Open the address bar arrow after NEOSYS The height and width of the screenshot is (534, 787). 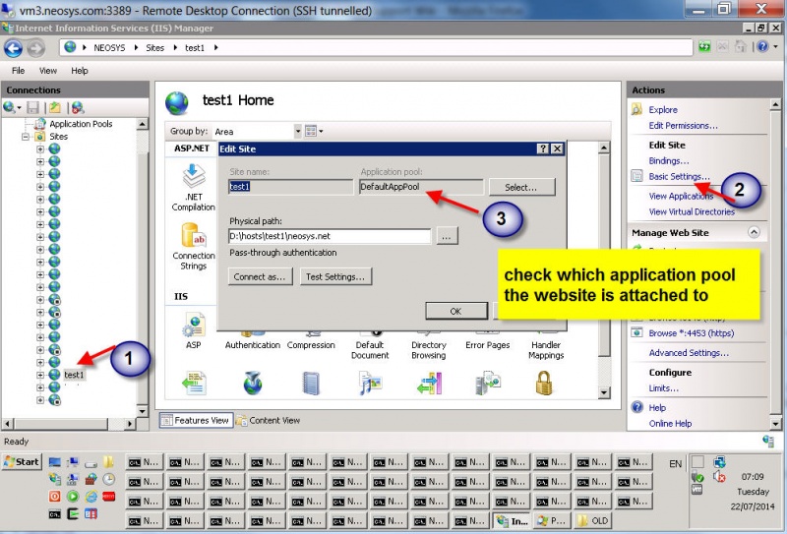pyautogui.click(x=136, y=47)
